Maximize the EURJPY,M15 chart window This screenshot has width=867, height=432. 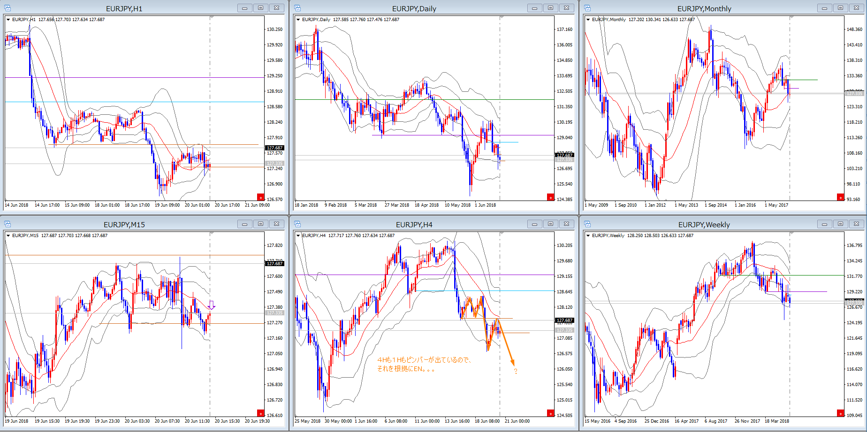[x=260, y=224]
